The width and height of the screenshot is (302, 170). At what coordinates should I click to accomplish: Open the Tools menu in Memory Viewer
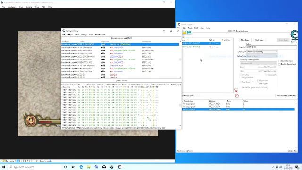(x=91, y=34)
